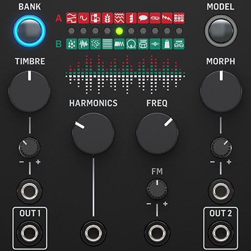Choose the noise waveform icon in bank B
The image size is (251, 251).
pos(84,44)
